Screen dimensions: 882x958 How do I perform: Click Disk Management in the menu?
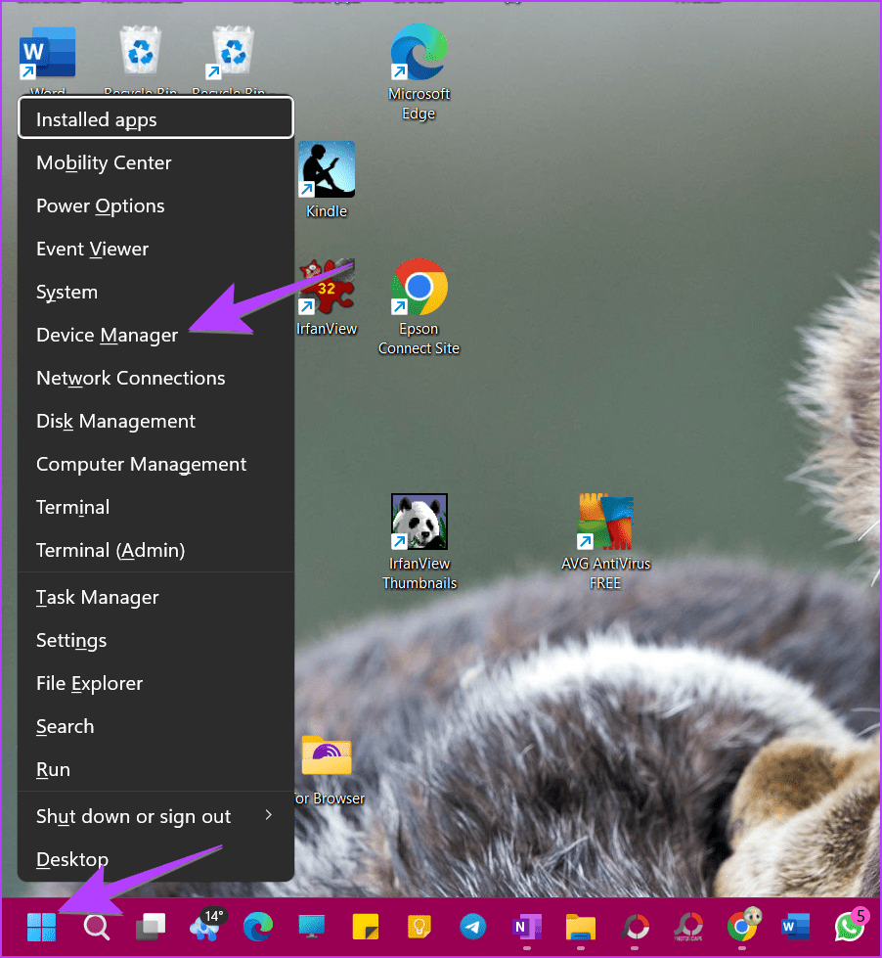point(115,421)
